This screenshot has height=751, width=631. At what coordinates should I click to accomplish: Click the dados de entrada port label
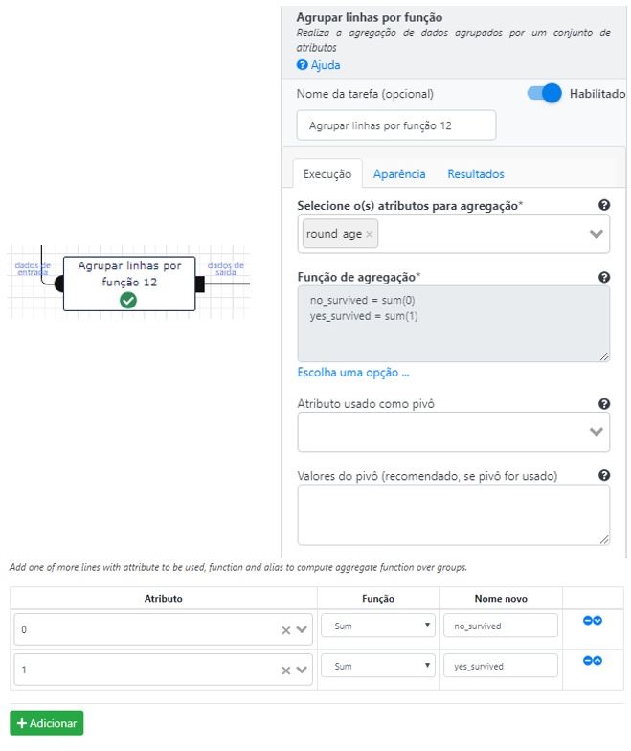click(33, 268)
